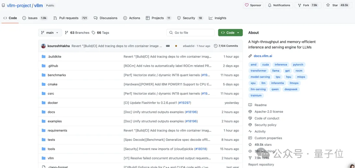Switch to the Issues tab
This screenshot has width=355, height=168.
(x=32, y=18)
